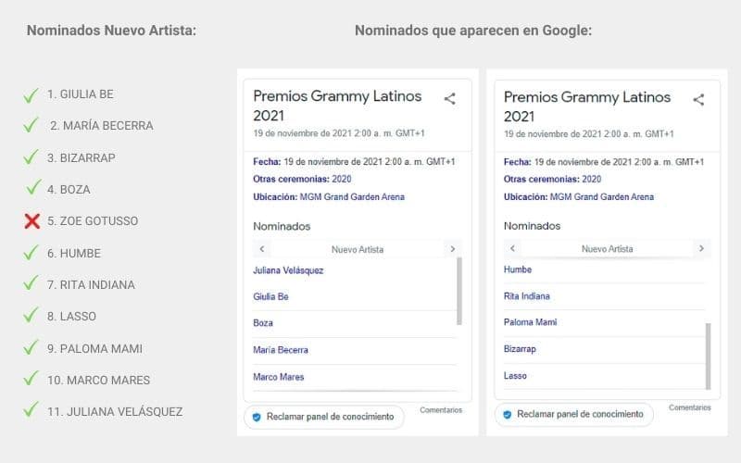Click the share icon in left Grammy panel
The height and width of the screenshot is (463, 741).
(x=449, y=98)
